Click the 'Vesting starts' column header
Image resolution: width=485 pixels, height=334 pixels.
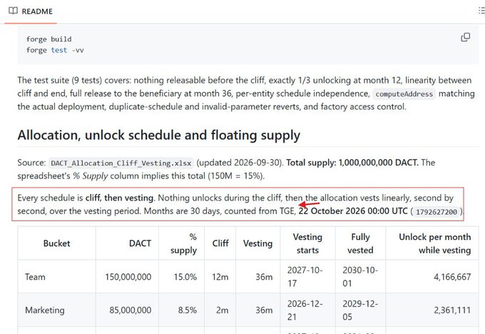(x=308, y=243)
